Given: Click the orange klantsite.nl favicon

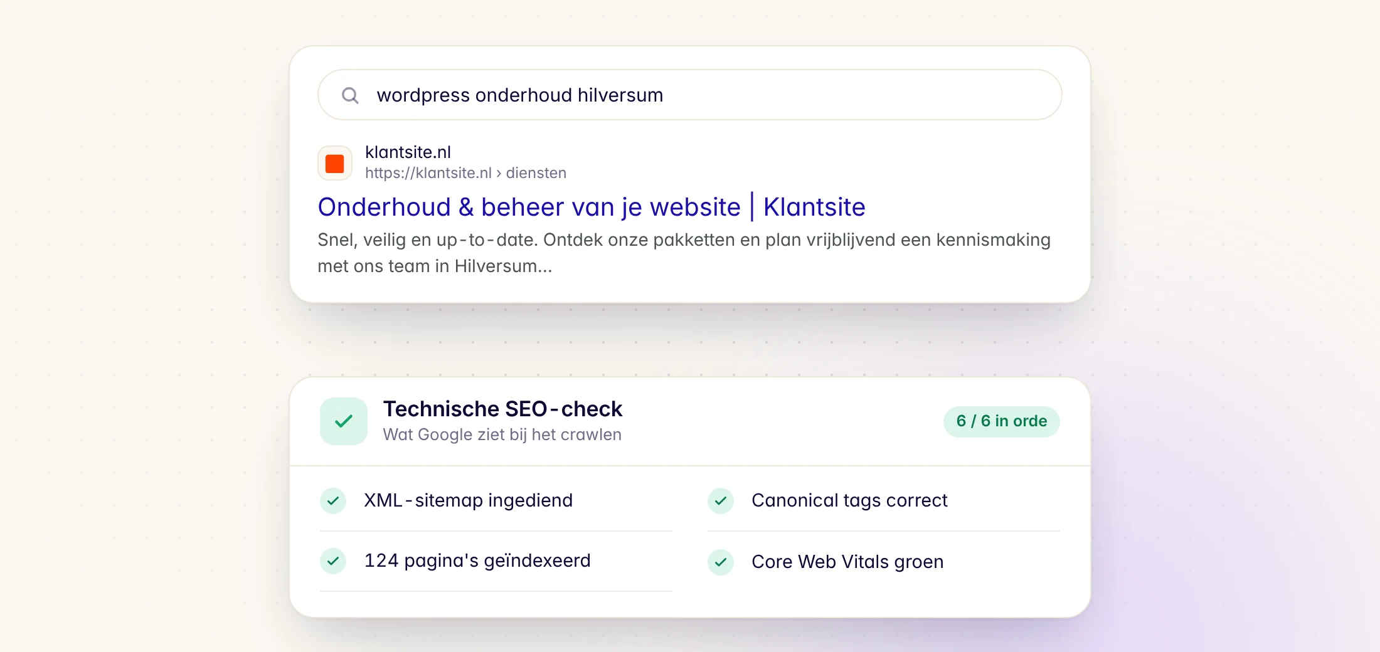Looking at the screenshot, I should coord(335,164).
